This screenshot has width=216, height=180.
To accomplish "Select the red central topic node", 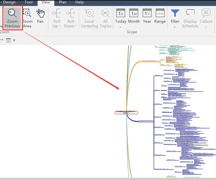I will 126,112.
